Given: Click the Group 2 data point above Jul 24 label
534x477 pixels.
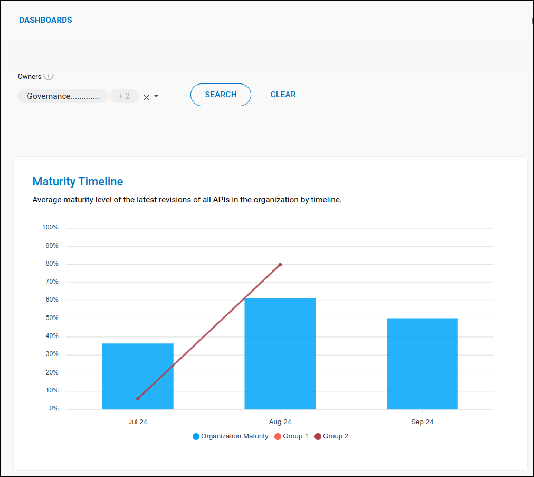Looking at the screenshot, I should pos(138,398).
